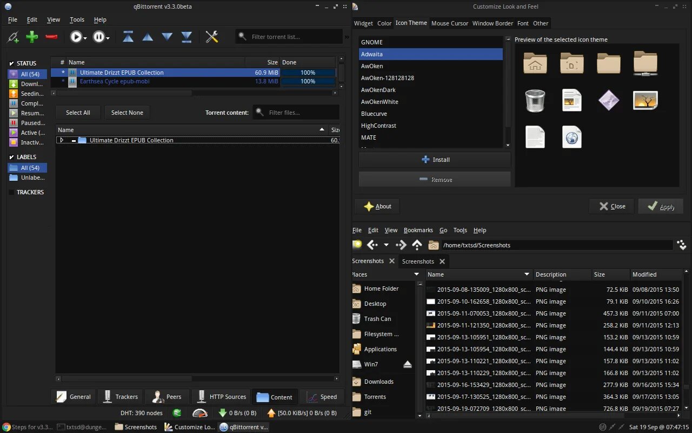Select AwOkenDark icon theme
This screenshot has width=692, height=433.
431,90
